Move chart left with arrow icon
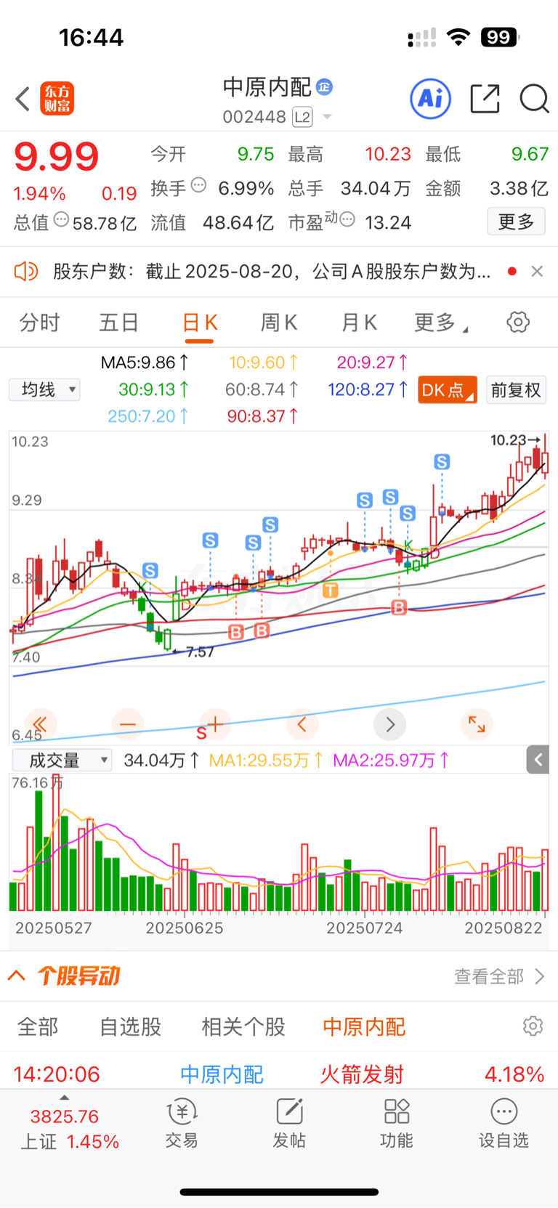This screenshot has width=558, height=1208. coord(302,724)
